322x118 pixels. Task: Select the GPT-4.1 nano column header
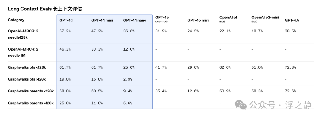(135, 20)
